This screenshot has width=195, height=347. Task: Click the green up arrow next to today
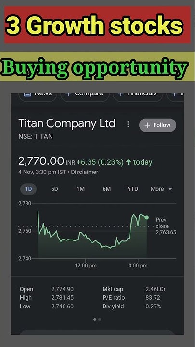tap(129, 162)
